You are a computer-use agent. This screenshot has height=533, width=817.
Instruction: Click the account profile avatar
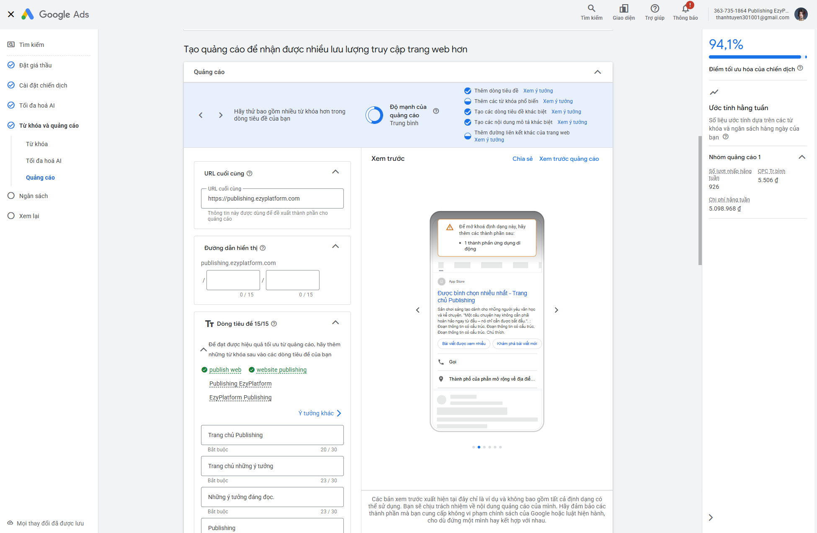coord(801,14)
